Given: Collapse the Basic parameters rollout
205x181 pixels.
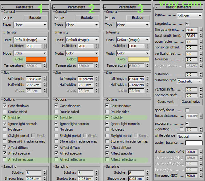Looking at the screenshot, I should coord(179,7).
